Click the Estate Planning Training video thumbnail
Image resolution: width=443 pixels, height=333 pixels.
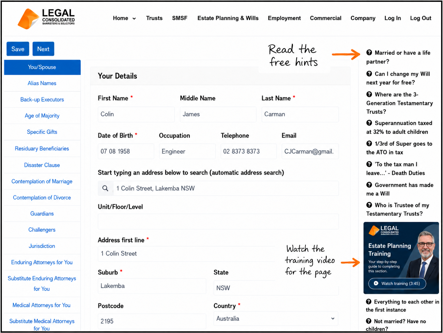coord(401,258)
